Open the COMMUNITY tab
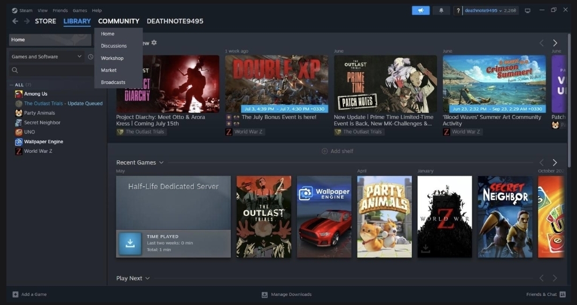This screenshot has width=577, height=305. (x=119, y=21)
